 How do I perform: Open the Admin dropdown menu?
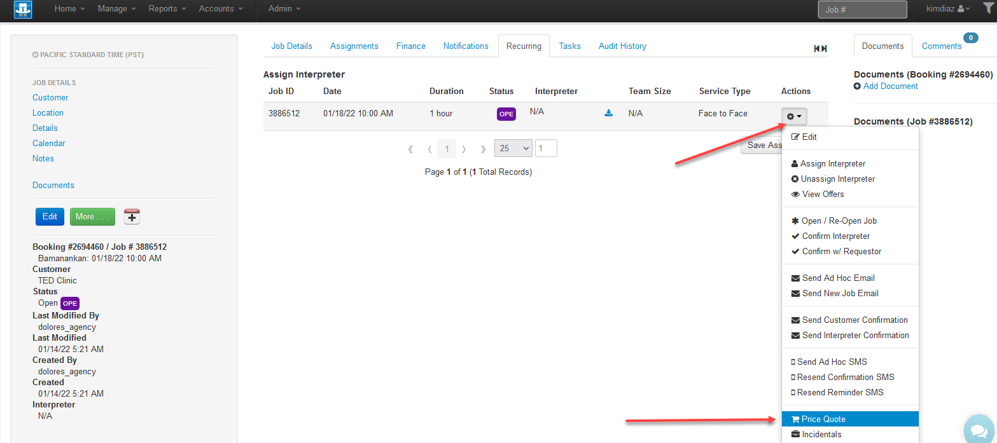(284, 9)
